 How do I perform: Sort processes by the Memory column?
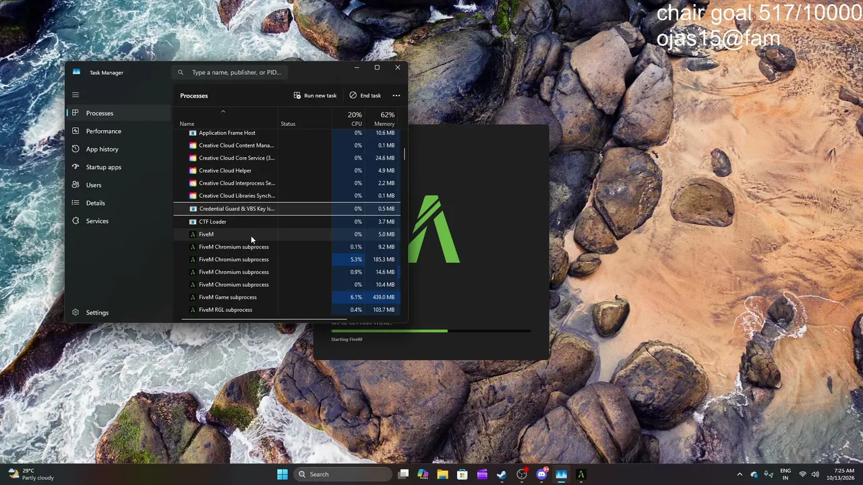tap(384, 119)
